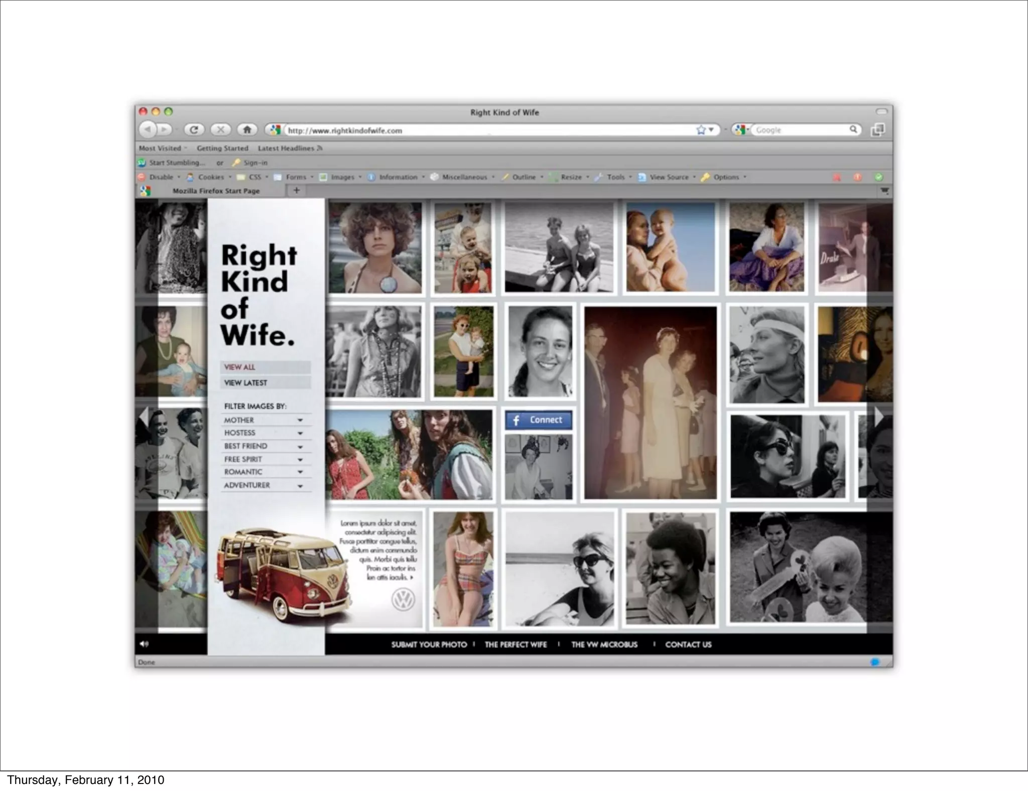Bookmark page with star icon
Image resolution: width=1028 pixels, height=791 pixels.
(x=701, y=130)
